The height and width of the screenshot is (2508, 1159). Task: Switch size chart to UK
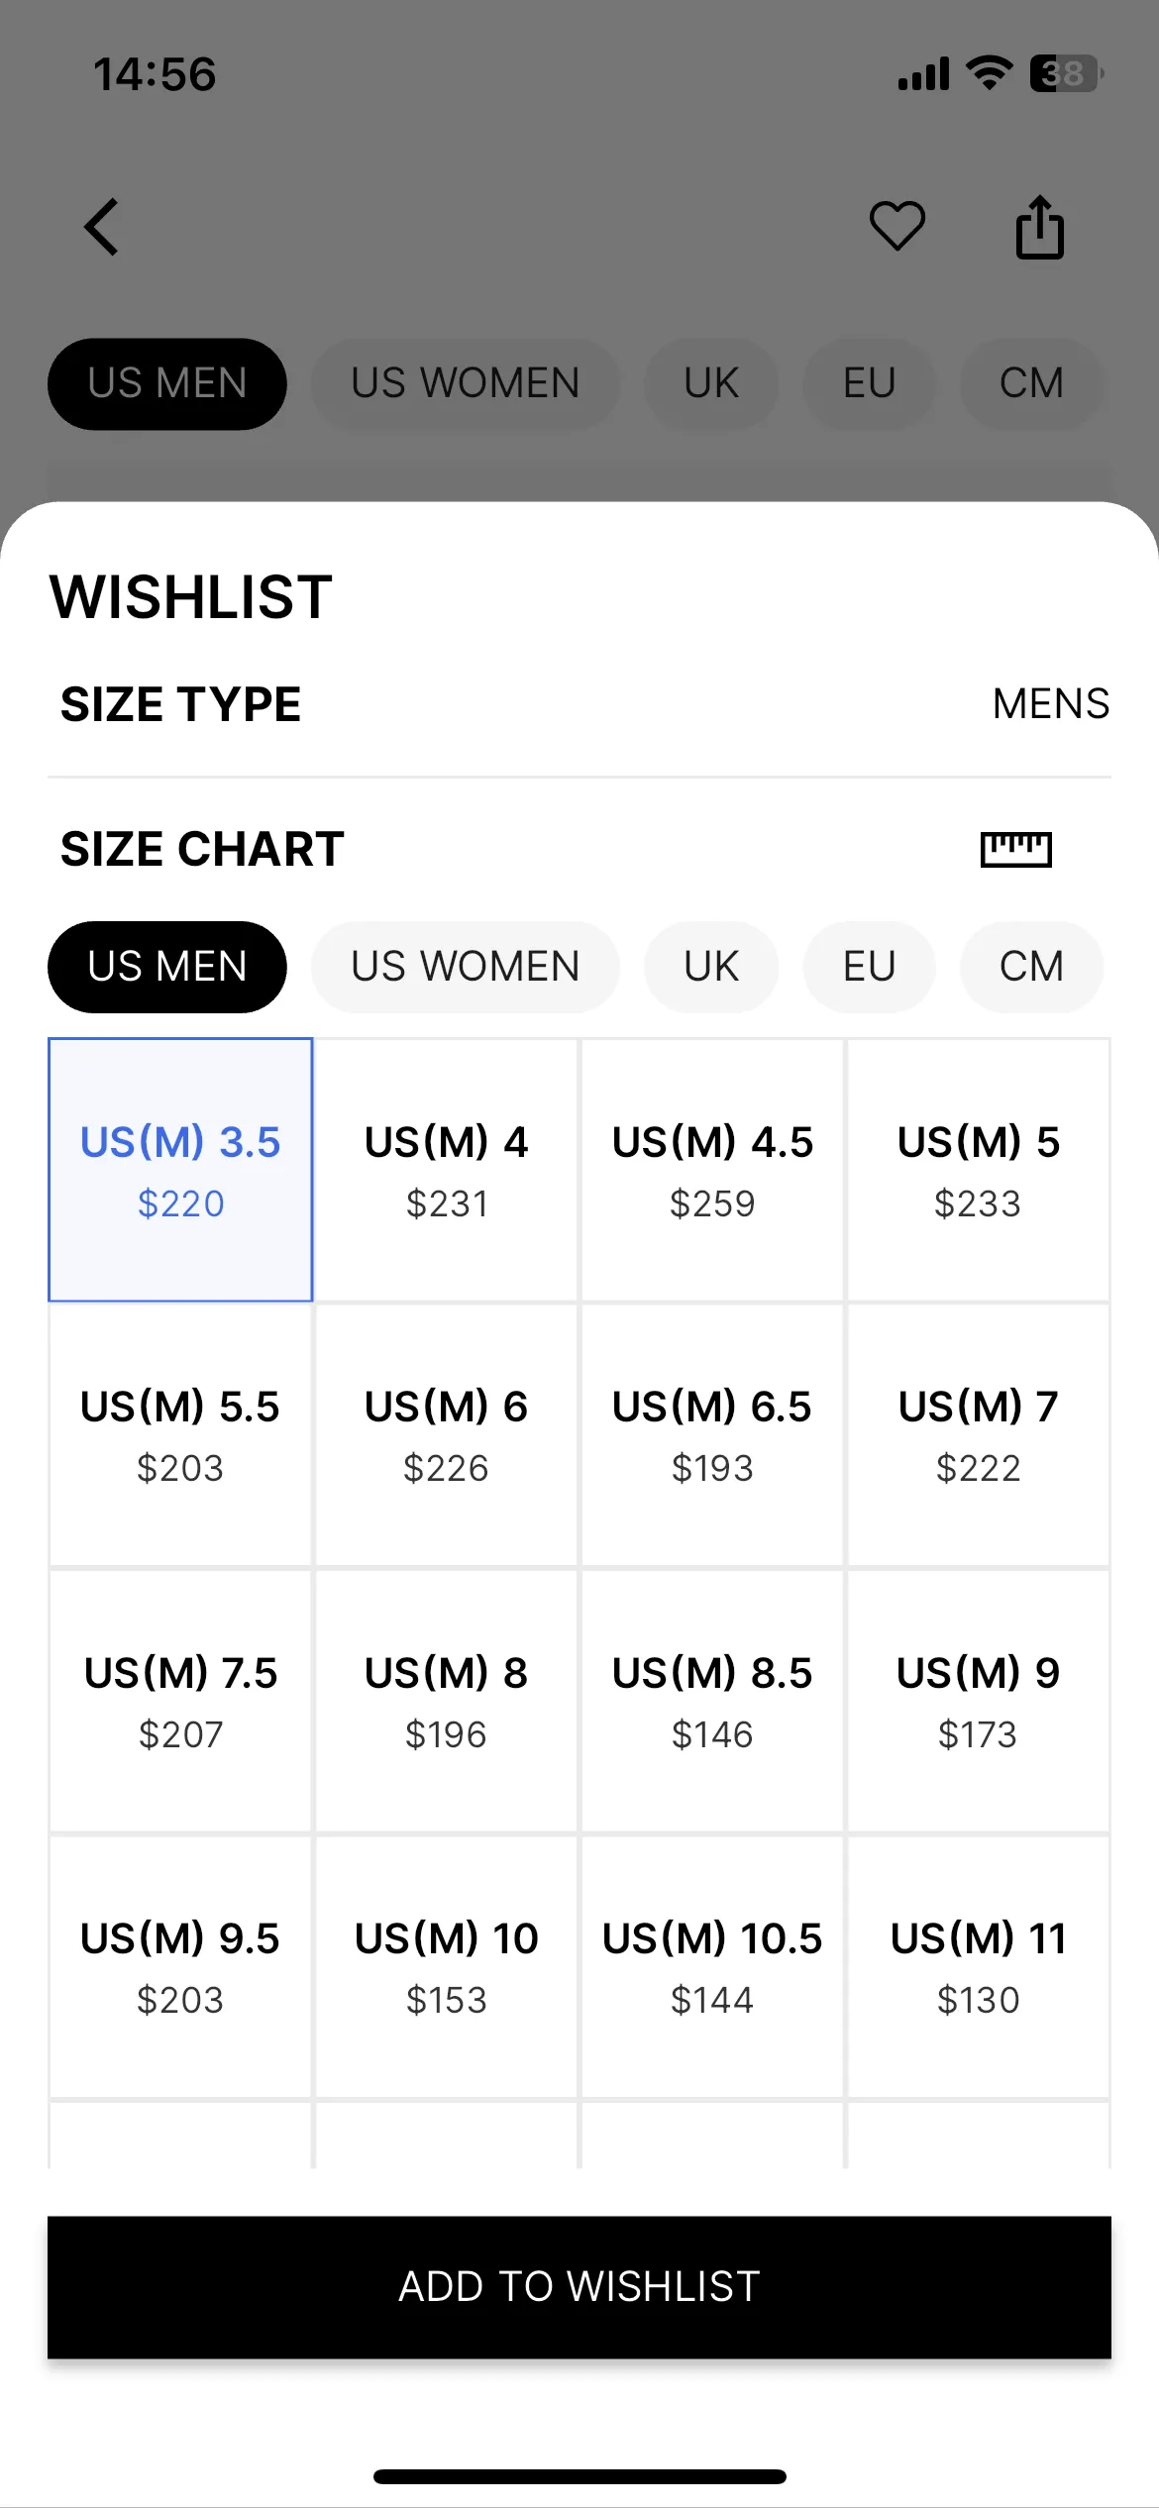(711, 967)
